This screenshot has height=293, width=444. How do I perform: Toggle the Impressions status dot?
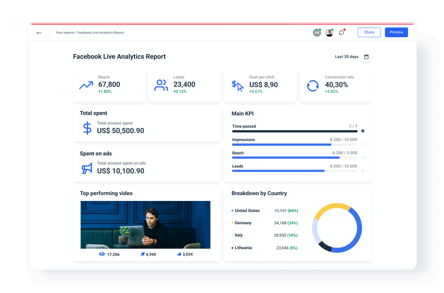pos(363,144)
